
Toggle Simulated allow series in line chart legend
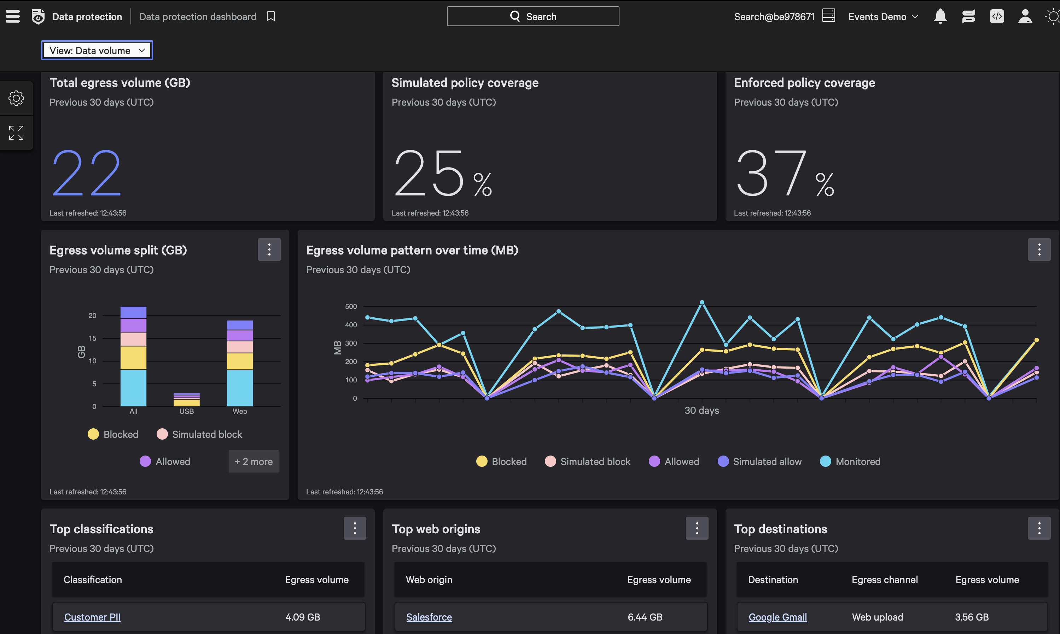pos(759,462)
